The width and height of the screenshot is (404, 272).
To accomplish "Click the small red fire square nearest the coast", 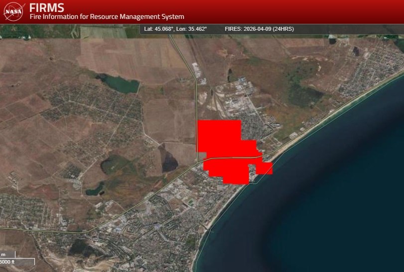I will (x=267, y=168).
